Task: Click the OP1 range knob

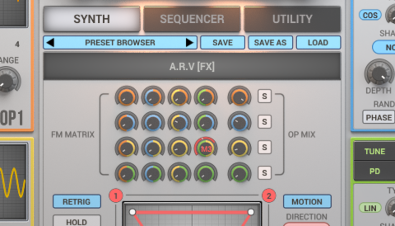Action: tap(7, 80)
